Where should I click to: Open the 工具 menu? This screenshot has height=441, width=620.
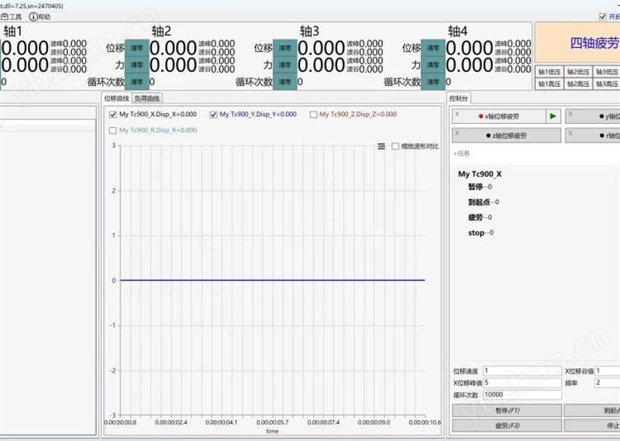click(12, 16)
